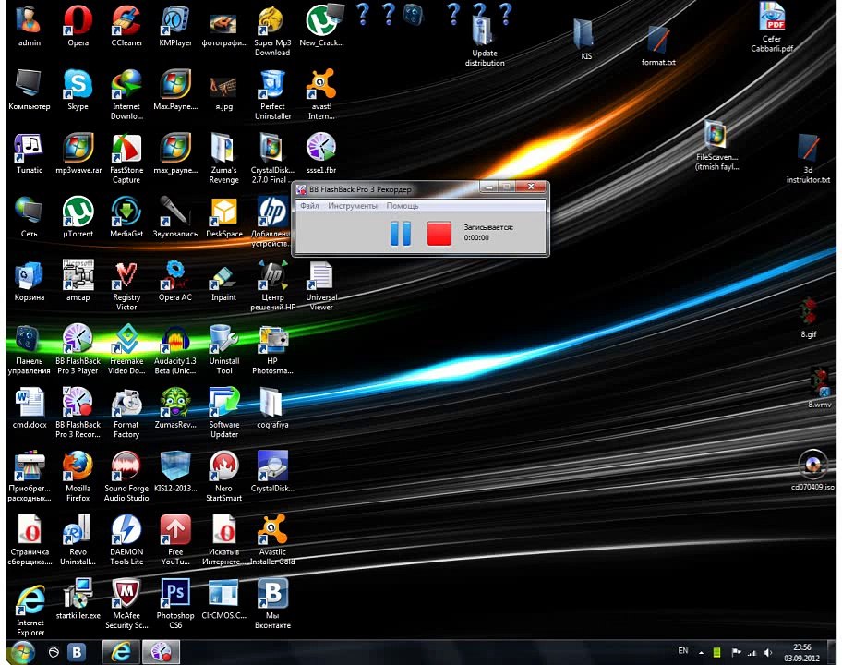842x665 pixels.
Task: Click the BB FlashBack Pro 3 Рекордер title bar
Action: pos(387,189)
